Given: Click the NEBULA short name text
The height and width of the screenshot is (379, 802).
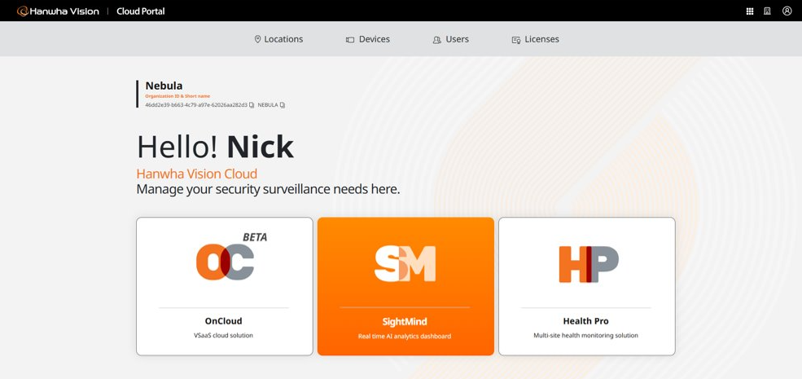Looking at the screenshot, I should [x=268, y=105].
